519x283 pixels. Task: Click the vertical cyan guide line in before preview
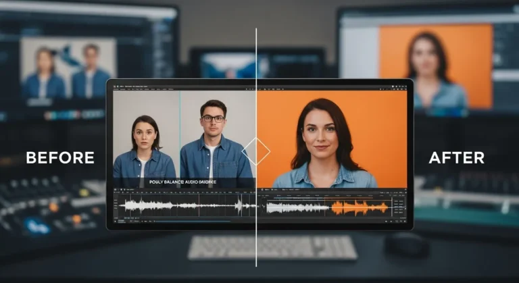pyautogui.click(x=180, y=135)
